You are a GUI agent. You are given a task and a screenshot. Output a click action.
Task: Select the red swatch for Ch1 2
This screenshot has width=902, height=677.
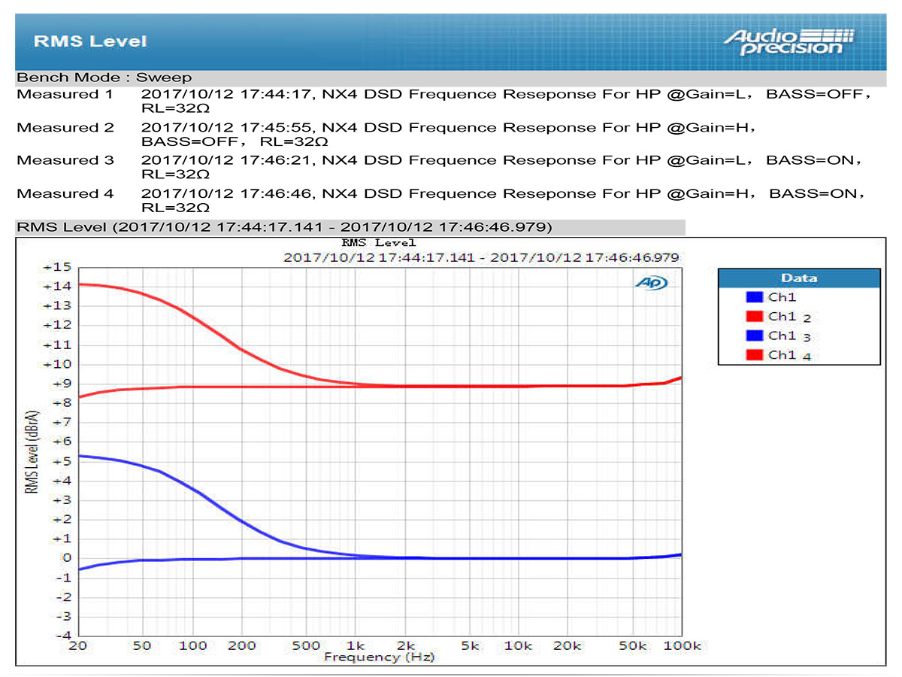(x=755, y=317)
